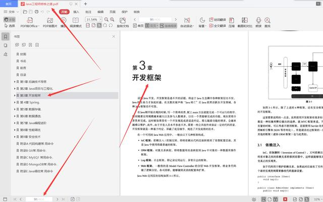Toggle double page layout in status bar
Screen dimensions: 323x202
(x=276, y=199)
